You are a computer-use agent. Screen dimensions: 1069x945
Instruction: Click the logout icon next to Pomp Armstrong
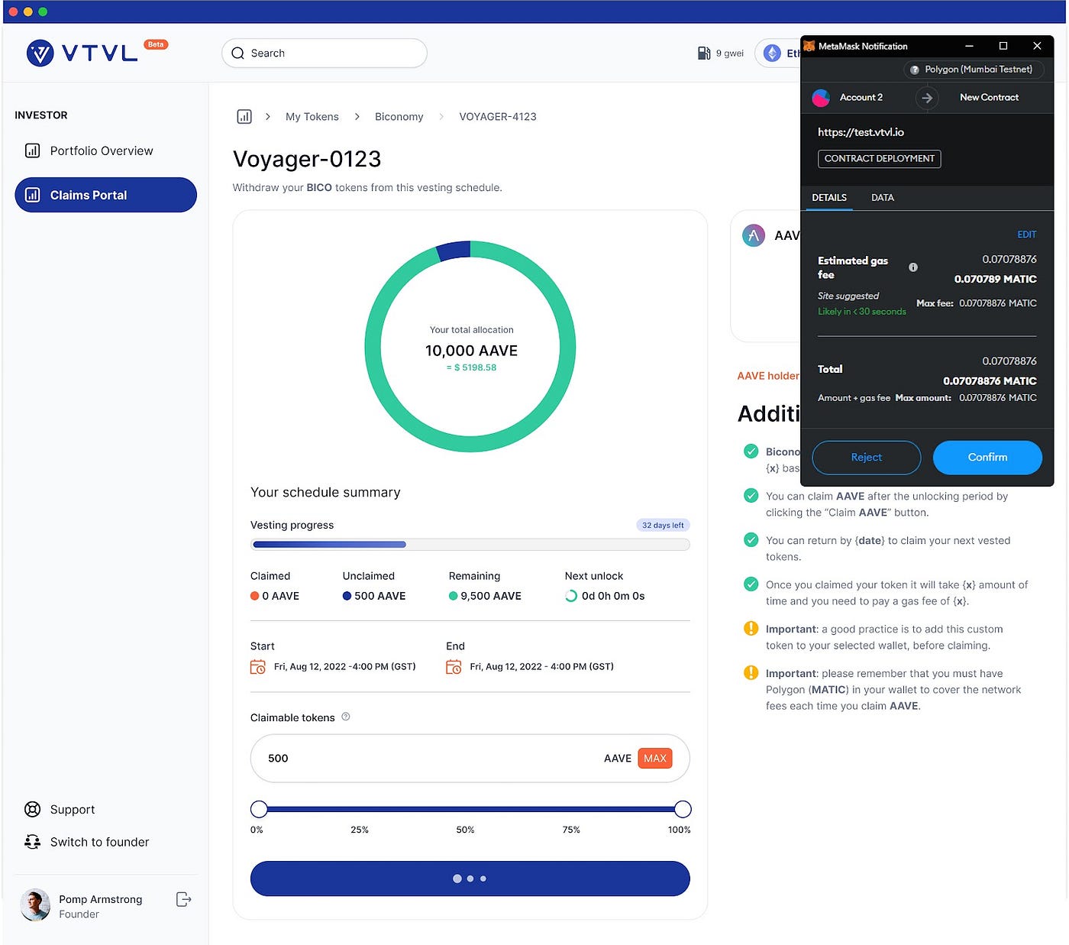pos(183,899)
